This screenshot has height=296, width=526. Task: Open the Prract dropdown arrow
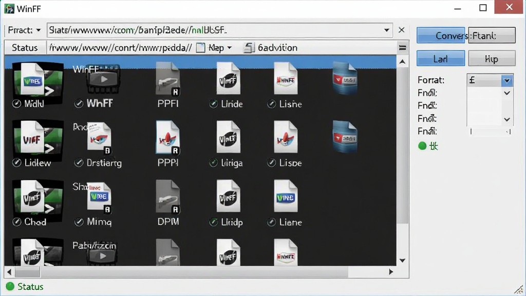click(39, 30)
